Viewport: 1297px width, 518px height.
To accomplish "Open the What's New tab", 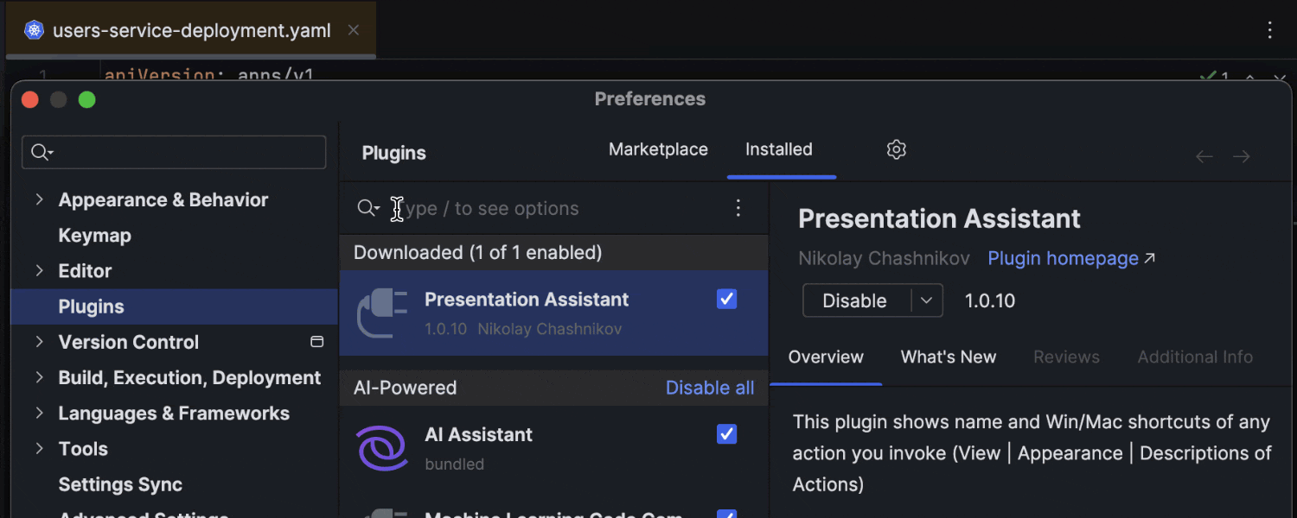I will pos(948,357).
